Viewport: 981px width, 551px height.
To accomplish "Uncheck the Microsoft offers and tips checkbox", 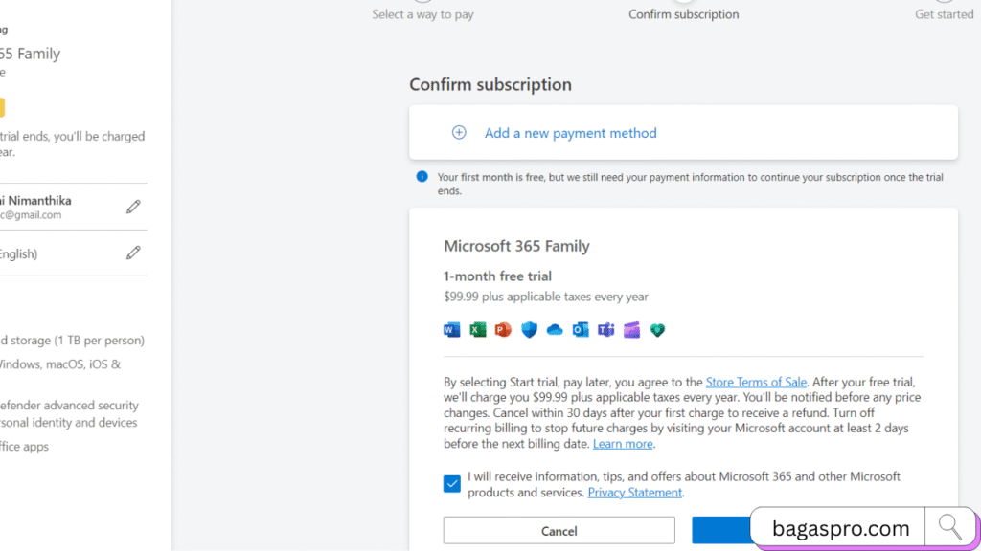I will [451, 483].
